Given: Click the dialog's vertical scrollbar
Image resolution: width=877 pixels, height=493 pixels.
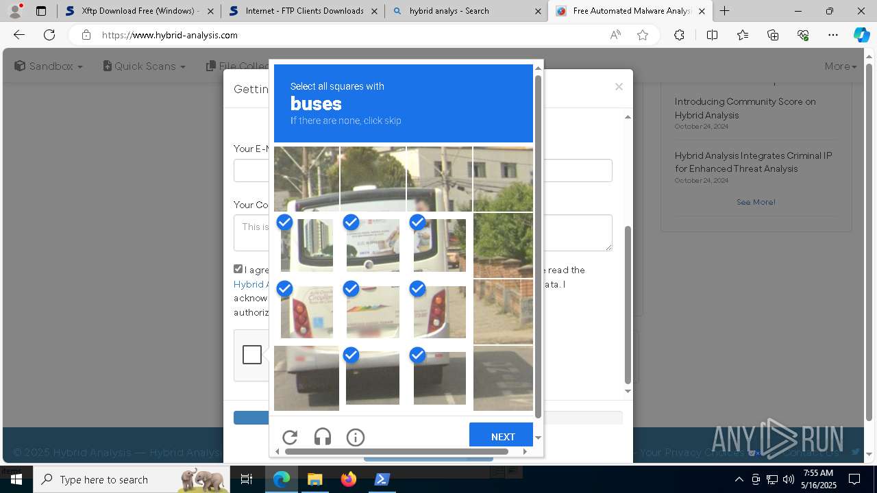Looking at the screenshot, I should 628,305.
